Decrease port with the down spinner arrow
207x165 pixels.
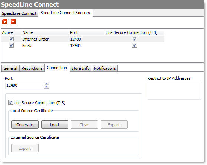pyautogui.click(x=46, y=87)
